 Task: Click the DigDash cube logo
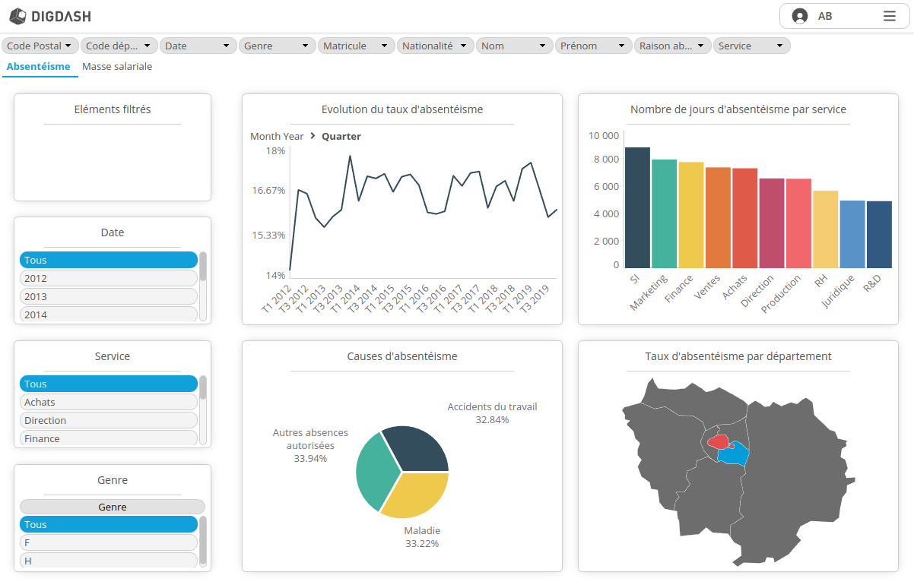point(17,16)
